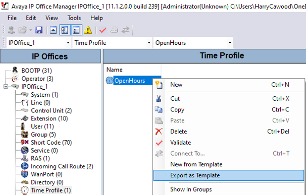Click the Name column header
306x195 pixels.
click(114, 70)
